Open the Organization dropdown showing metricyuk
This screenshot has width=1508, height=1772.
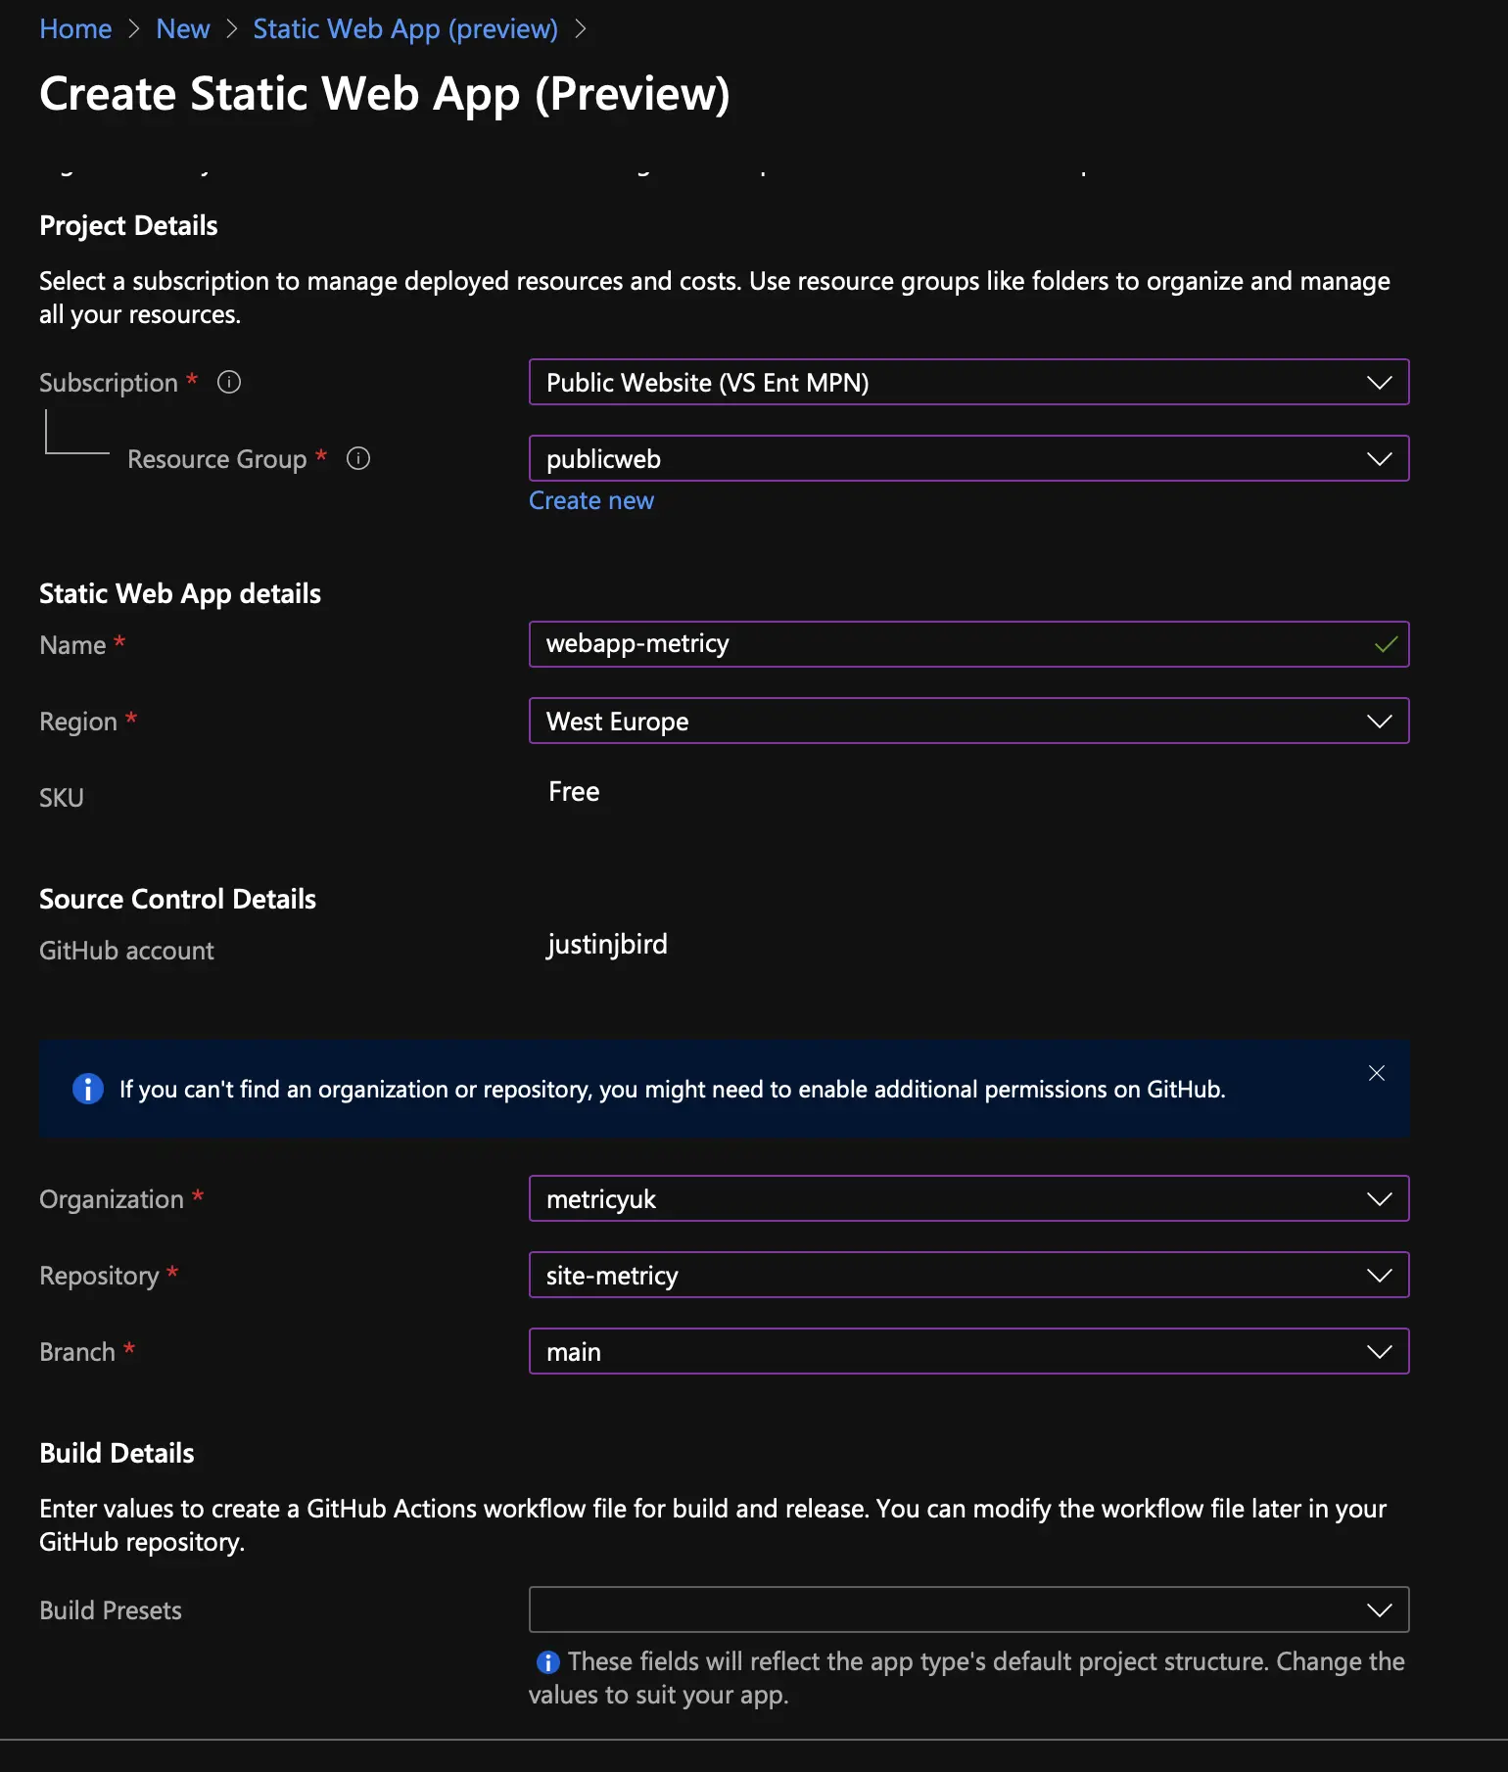(968, 1198)
